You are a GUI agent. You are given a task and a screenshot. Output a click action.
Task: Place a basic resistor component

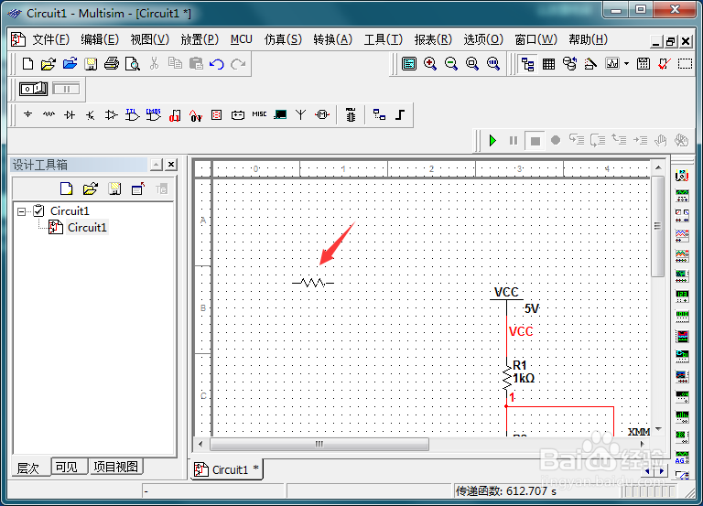(49, 114)
